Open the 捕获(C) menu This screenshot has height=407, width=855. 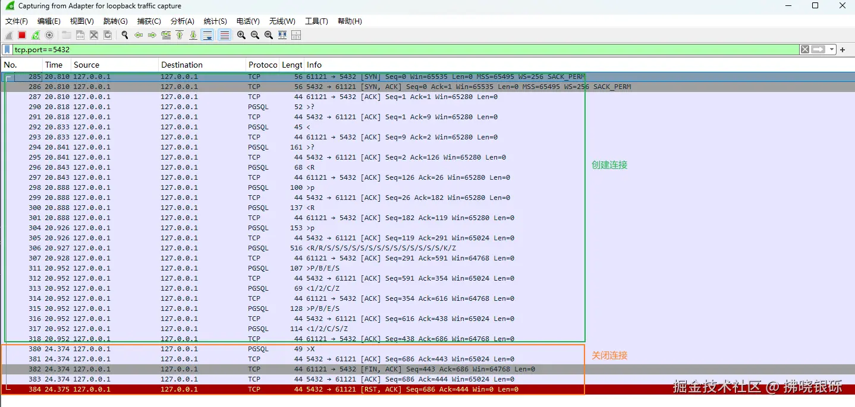149,21
